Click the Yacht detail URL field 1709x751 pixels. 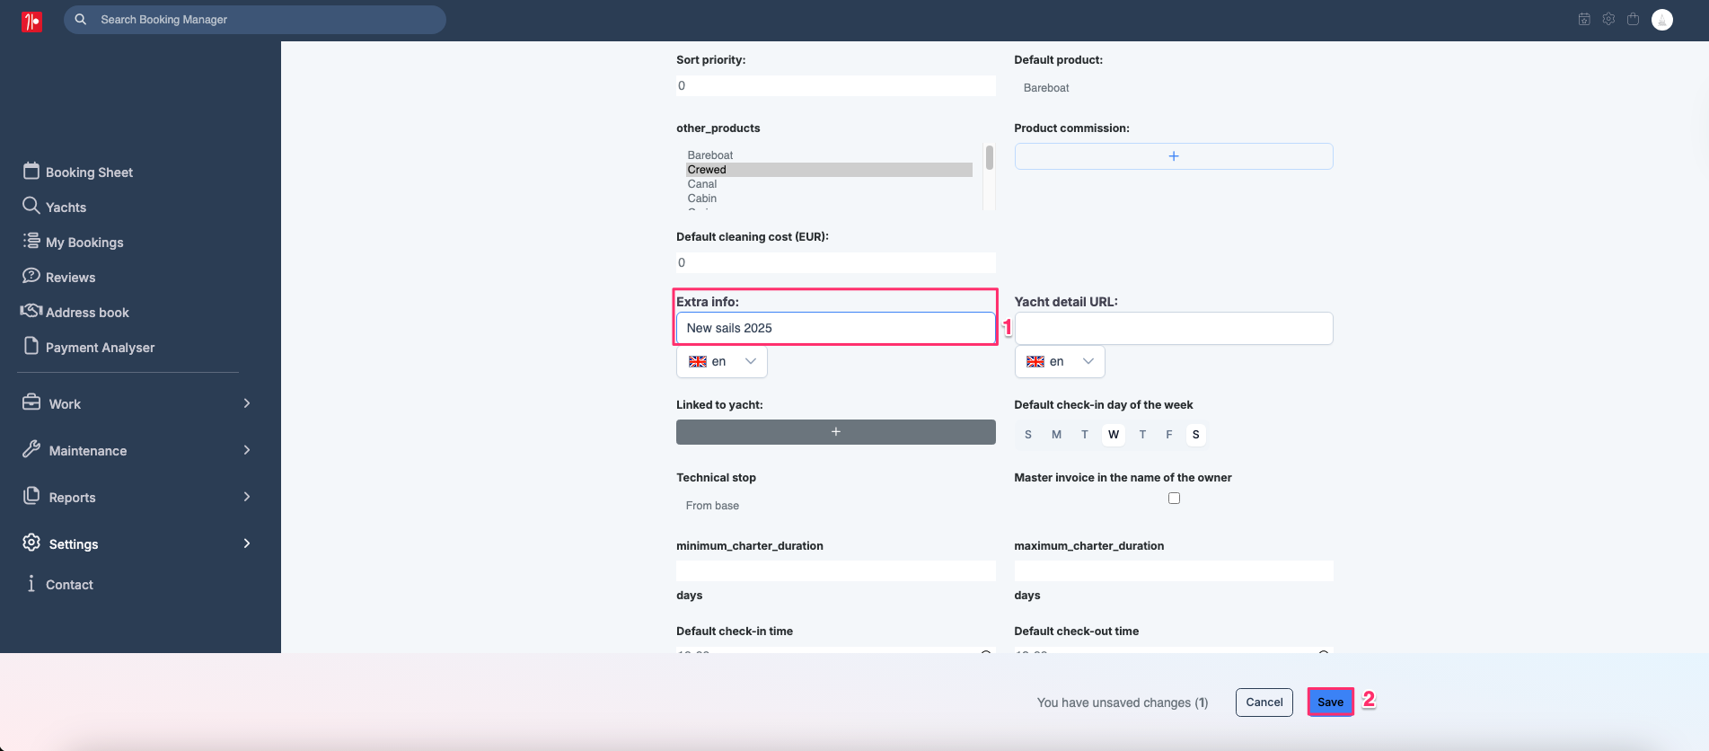click(1174, 328)
